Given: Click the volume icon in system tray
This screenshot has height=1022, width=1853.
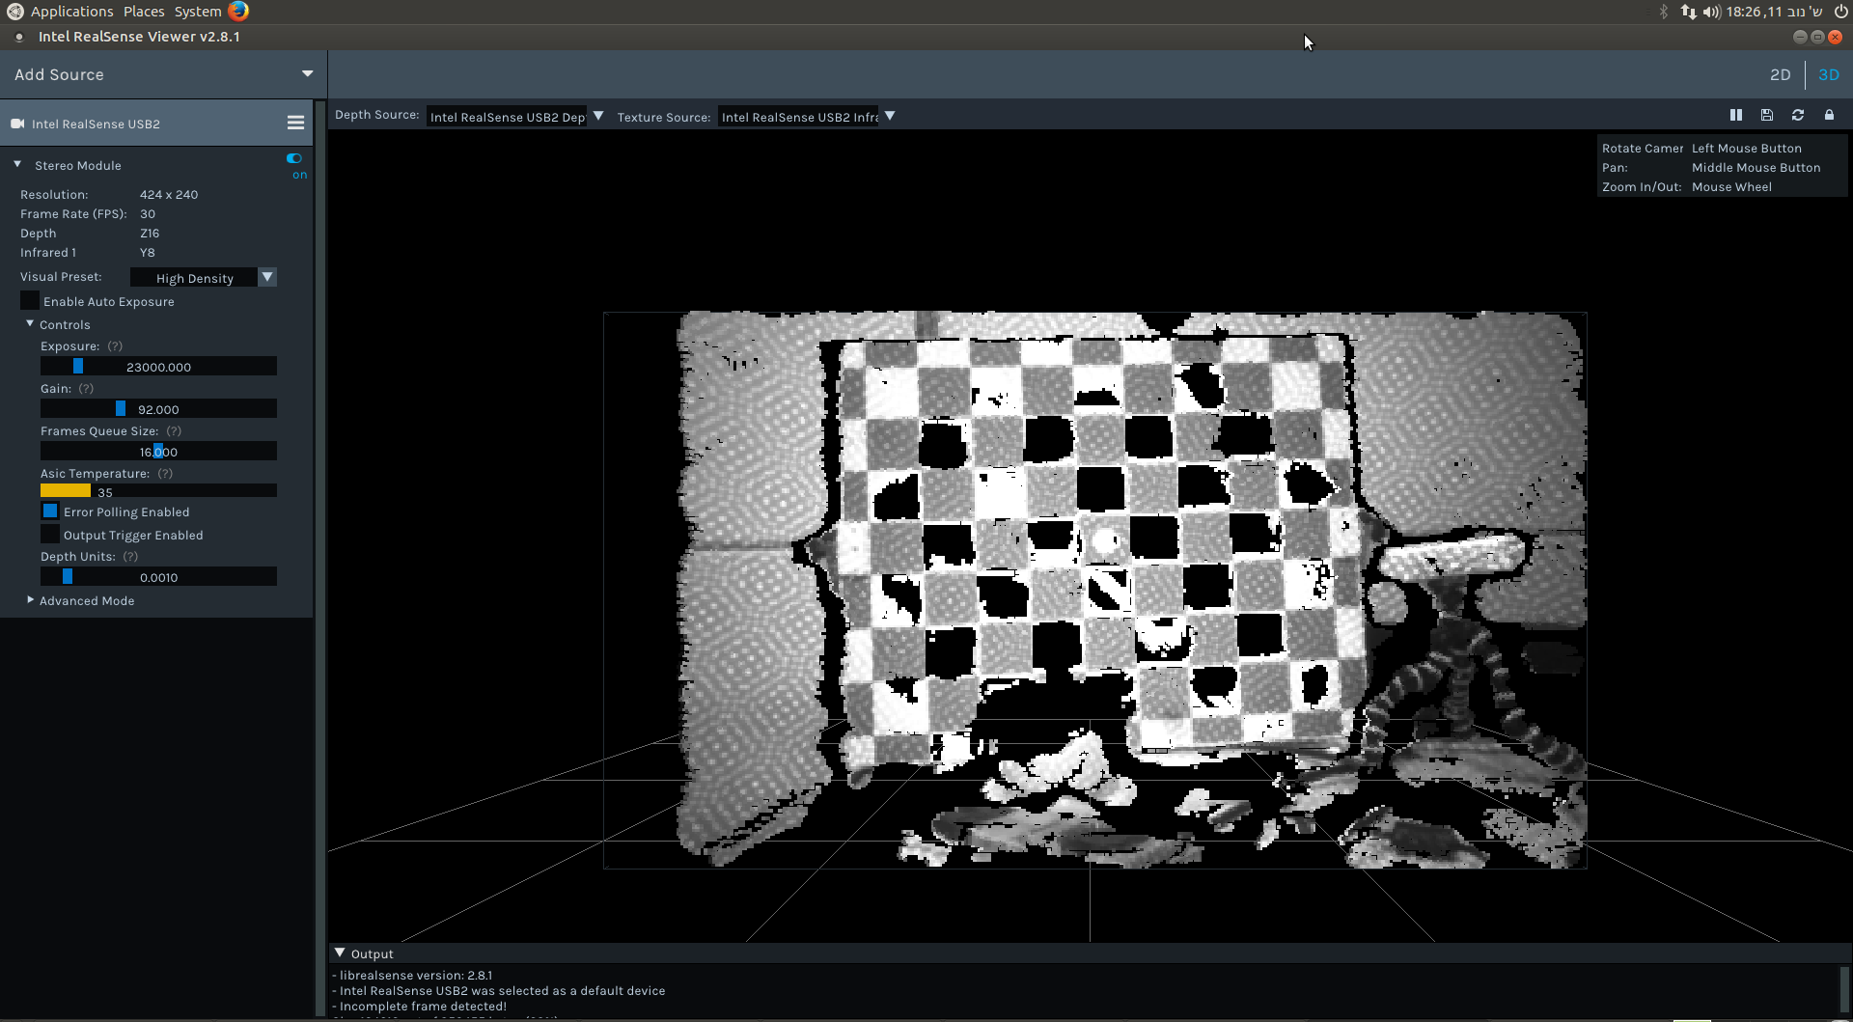Looking at the screenshot, I should [x=1711, y=12].
